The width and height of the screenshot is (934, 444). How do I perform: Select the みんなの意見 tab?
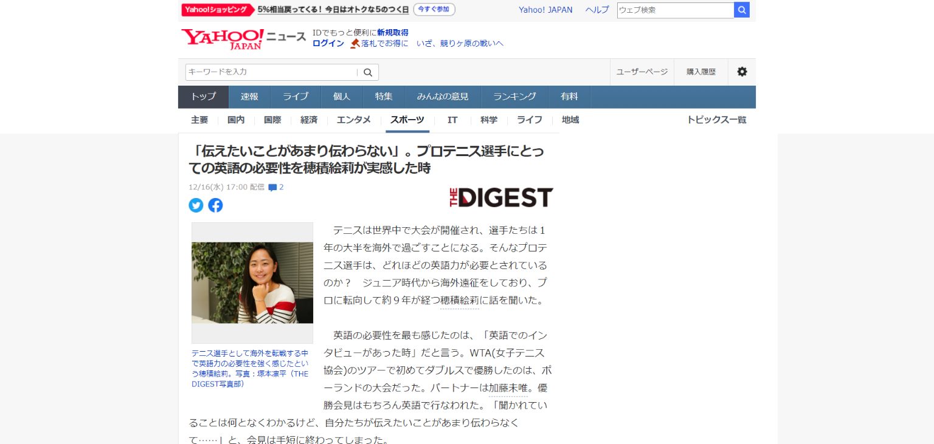443,97
